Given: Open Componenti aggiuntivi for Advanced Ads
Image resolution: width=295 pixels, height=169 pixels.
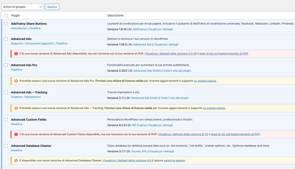Looking at the screenshot, I should pyautogui.click(x=40, y=43).
